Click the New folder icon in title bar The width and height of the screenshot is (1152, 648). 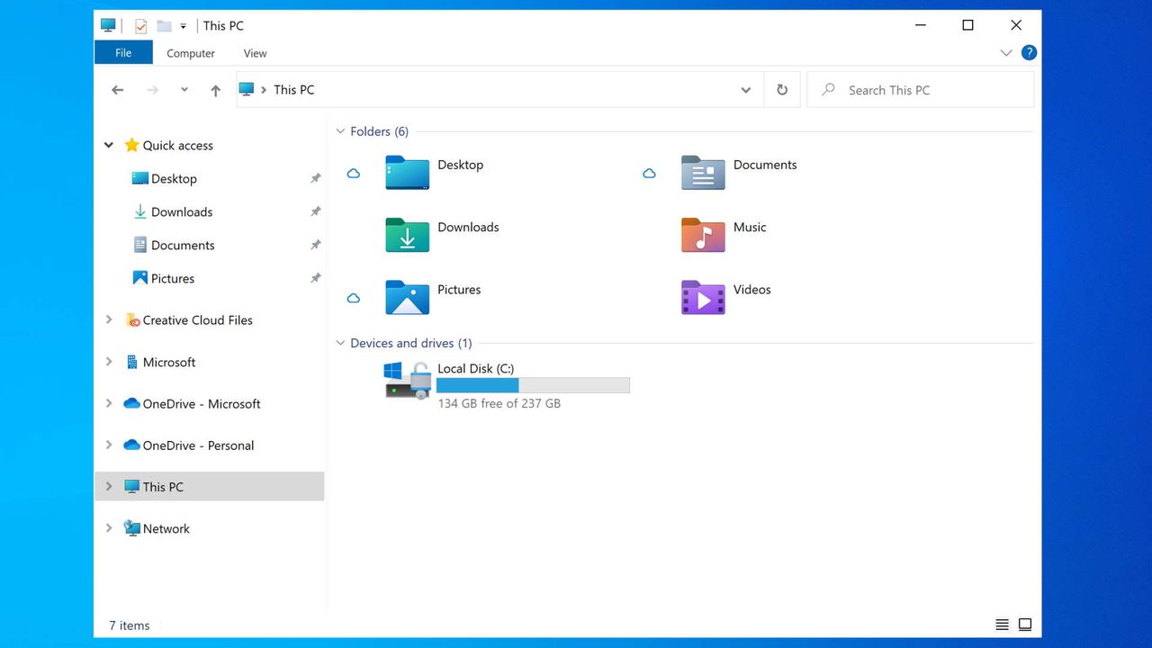pyautogui.click(x=164, y=26)
